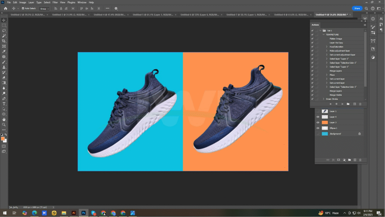Stop playing or recording action
Image resolution: width=385 pixels, height=217 pixels.
(330, 104)
